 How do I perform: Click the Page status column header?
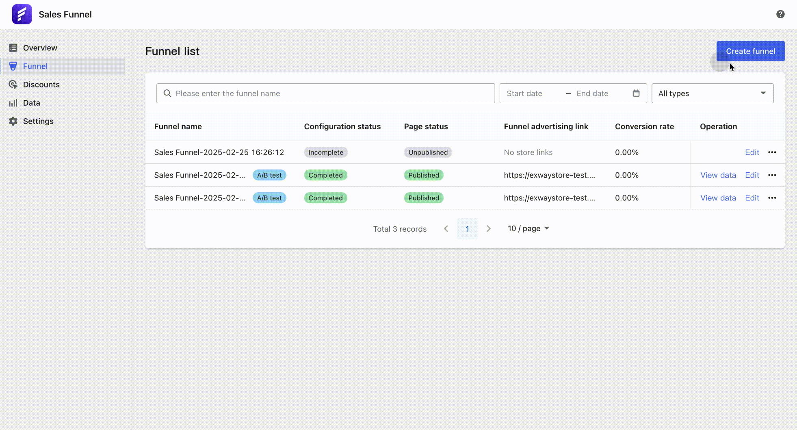426,126
